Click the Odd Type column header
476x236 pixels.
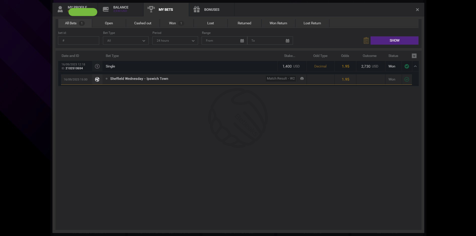click(320, 56)
